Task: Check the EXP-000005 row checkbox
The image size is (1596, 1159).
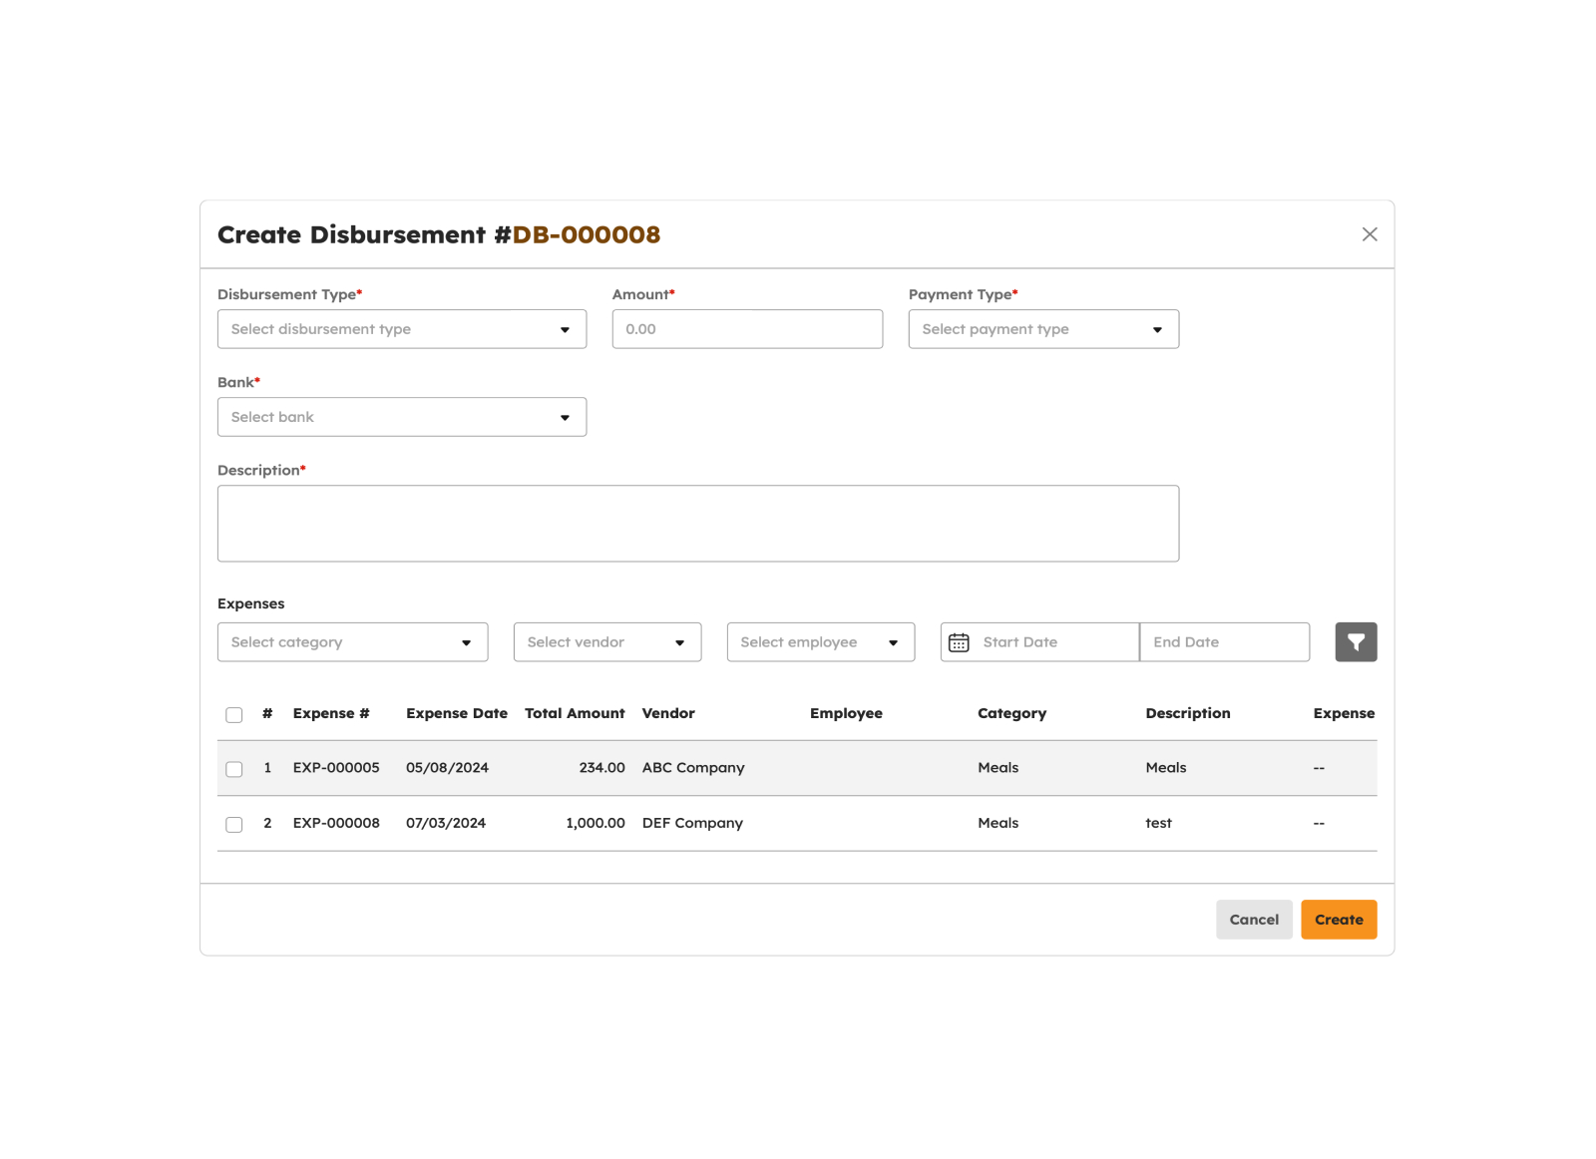Action: [x=234, y=769]
